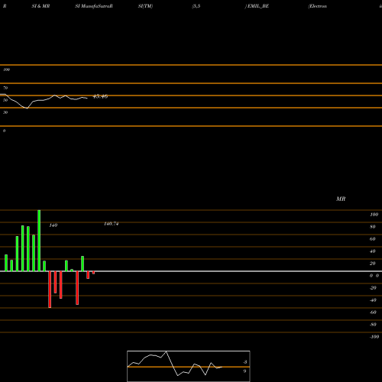
Task: Click the "20" label on MR axis
Action: click(x=373, y=264)
